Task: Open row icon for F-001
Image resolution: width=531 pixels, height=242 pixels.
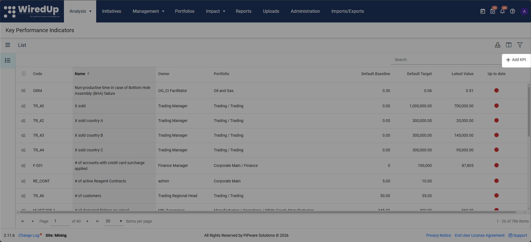Action: click(23, 165)
